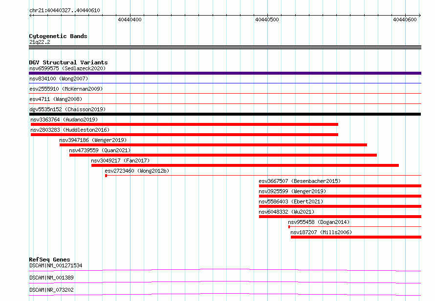Open variant esv2555910 (McKernan2009)

(66, 89)
